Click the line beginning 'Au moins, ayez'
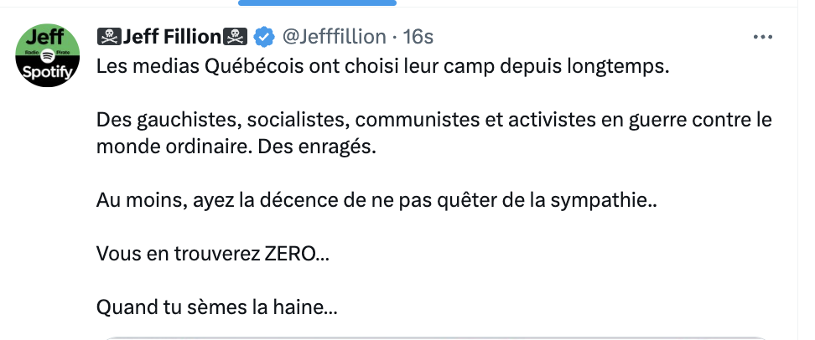This screenshot has height=340, width=815. pyautogui.click(x=376, y=200)
